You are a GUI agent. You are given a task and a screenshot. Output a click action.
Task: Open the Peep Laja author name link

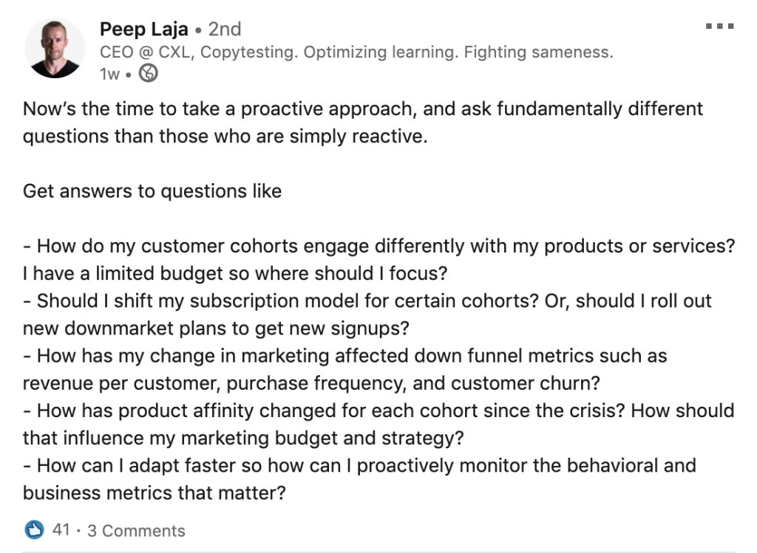tap(144, 29)
